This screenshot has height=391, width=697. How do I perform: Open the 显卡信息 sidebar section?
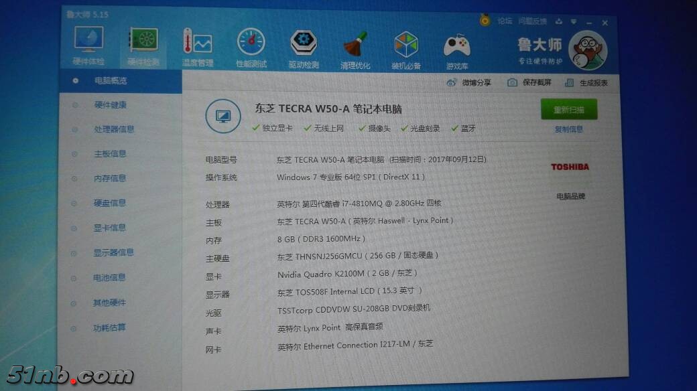pos(109,228)
